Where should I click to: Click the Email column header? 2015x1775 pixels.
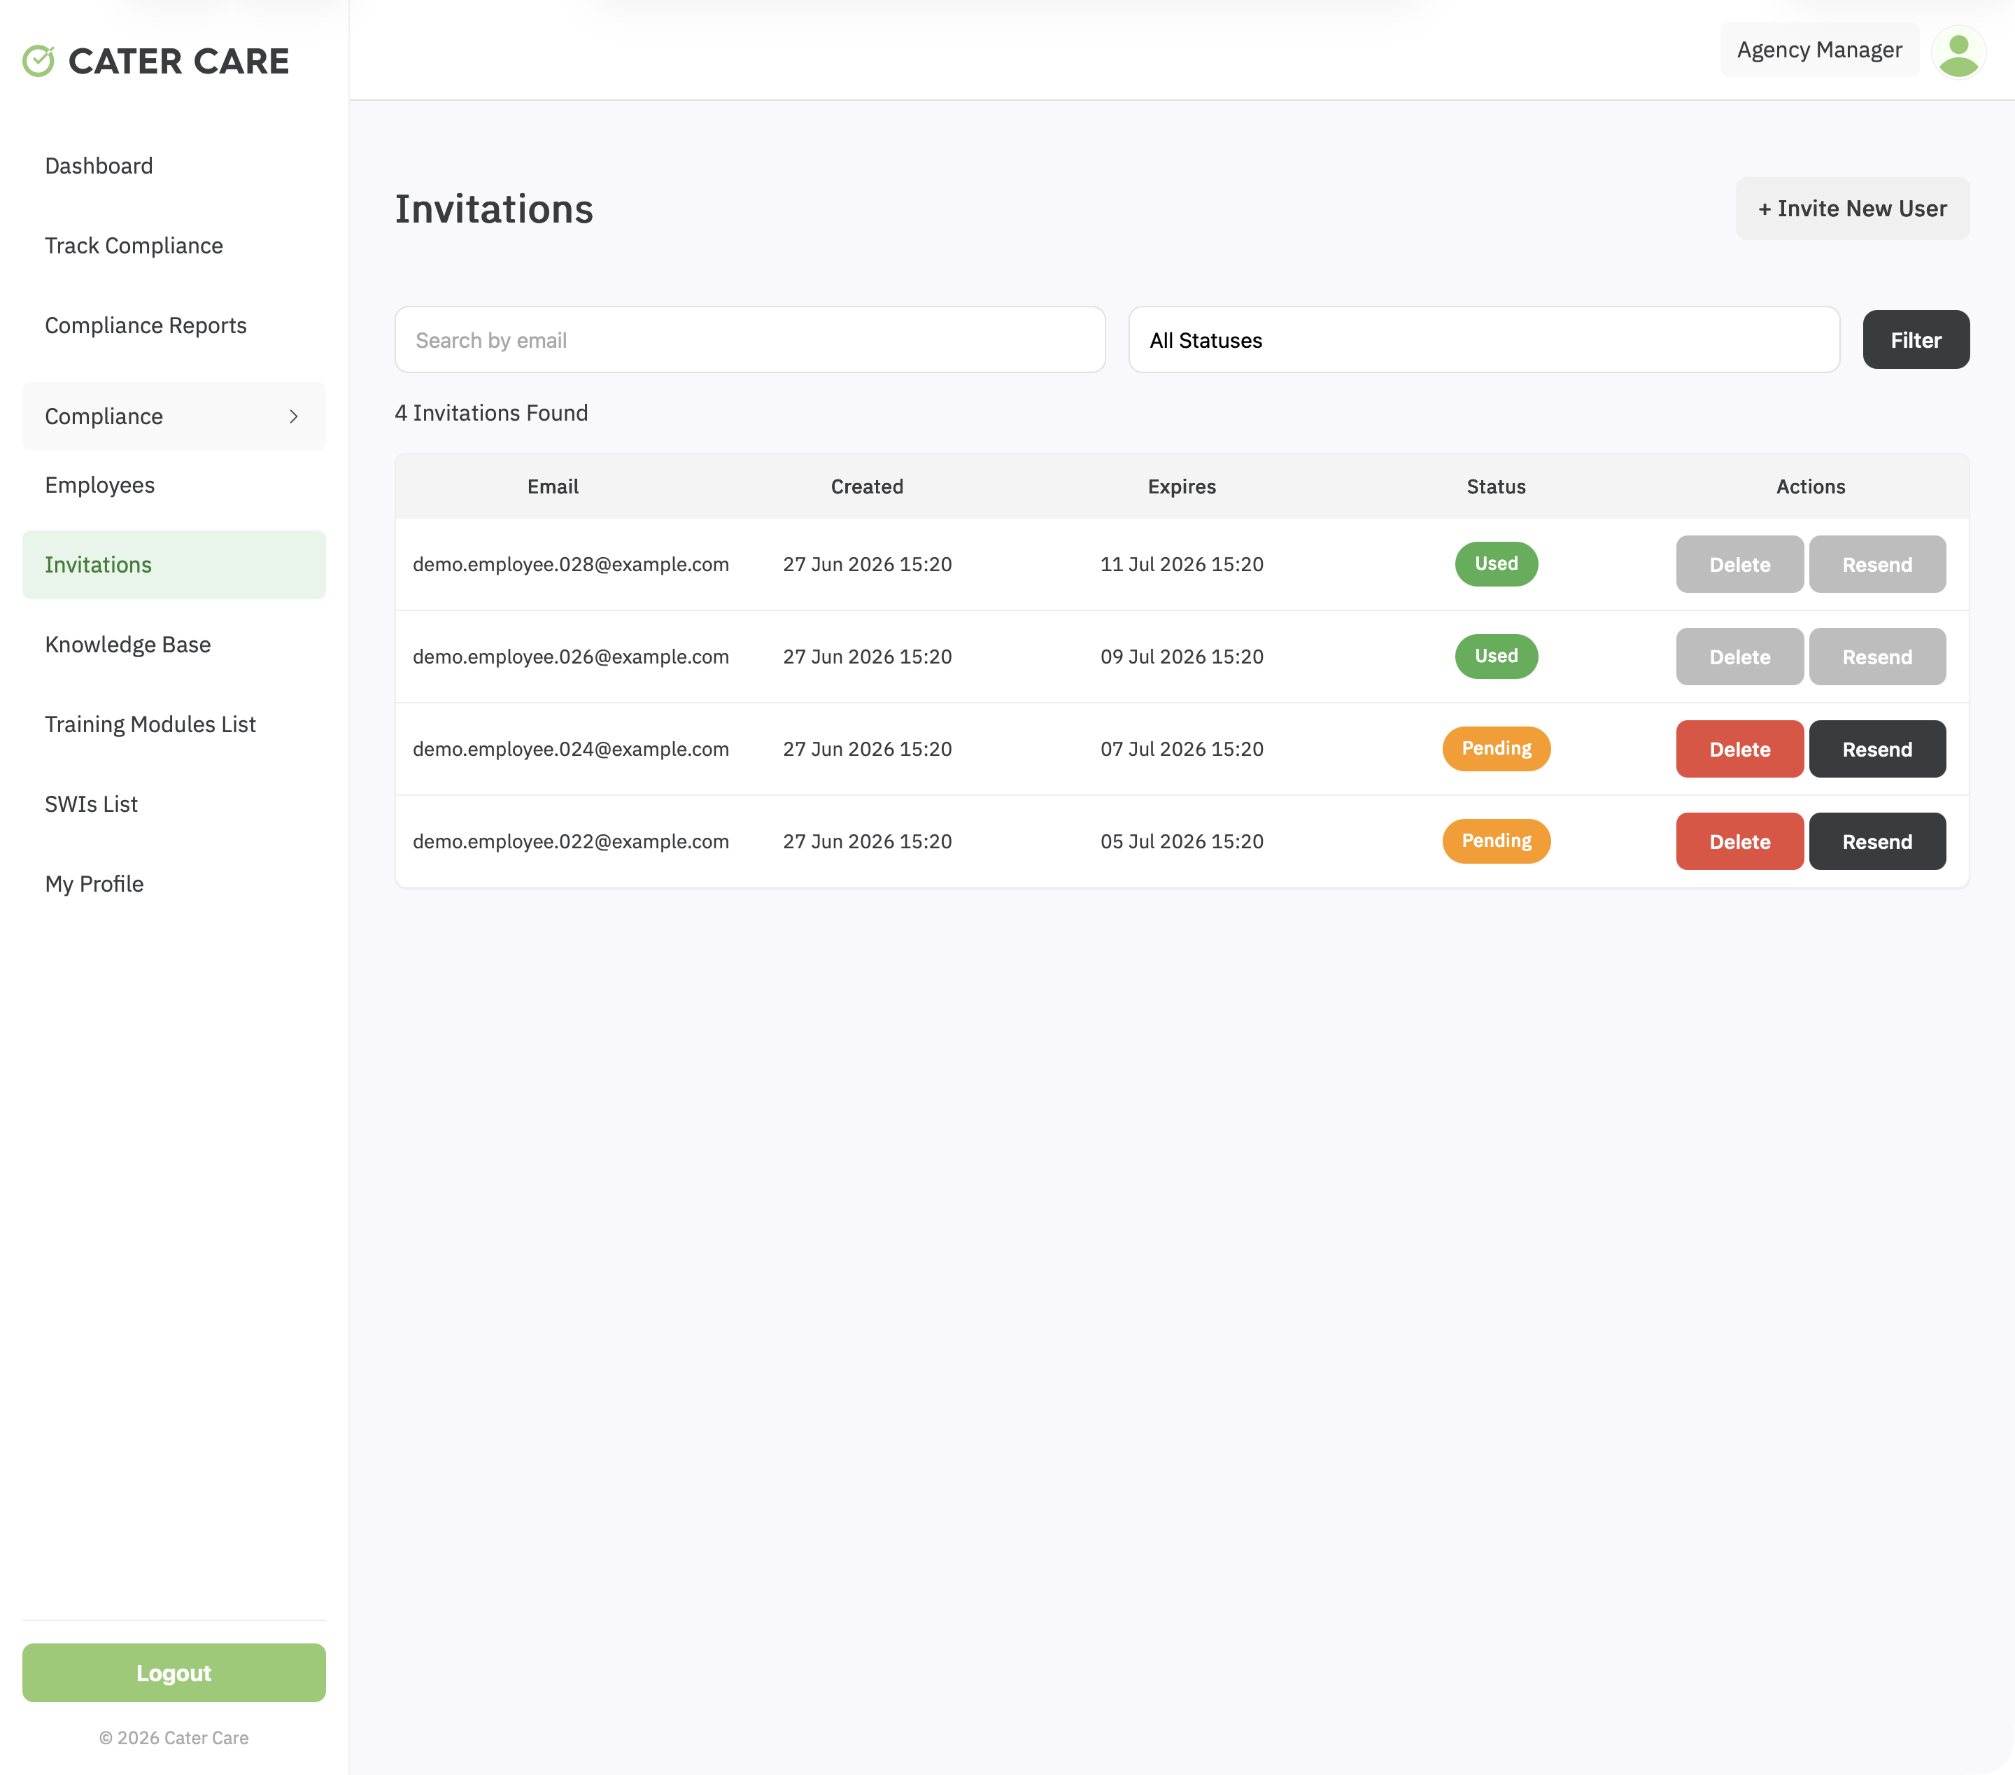click(x=553, y=486)
